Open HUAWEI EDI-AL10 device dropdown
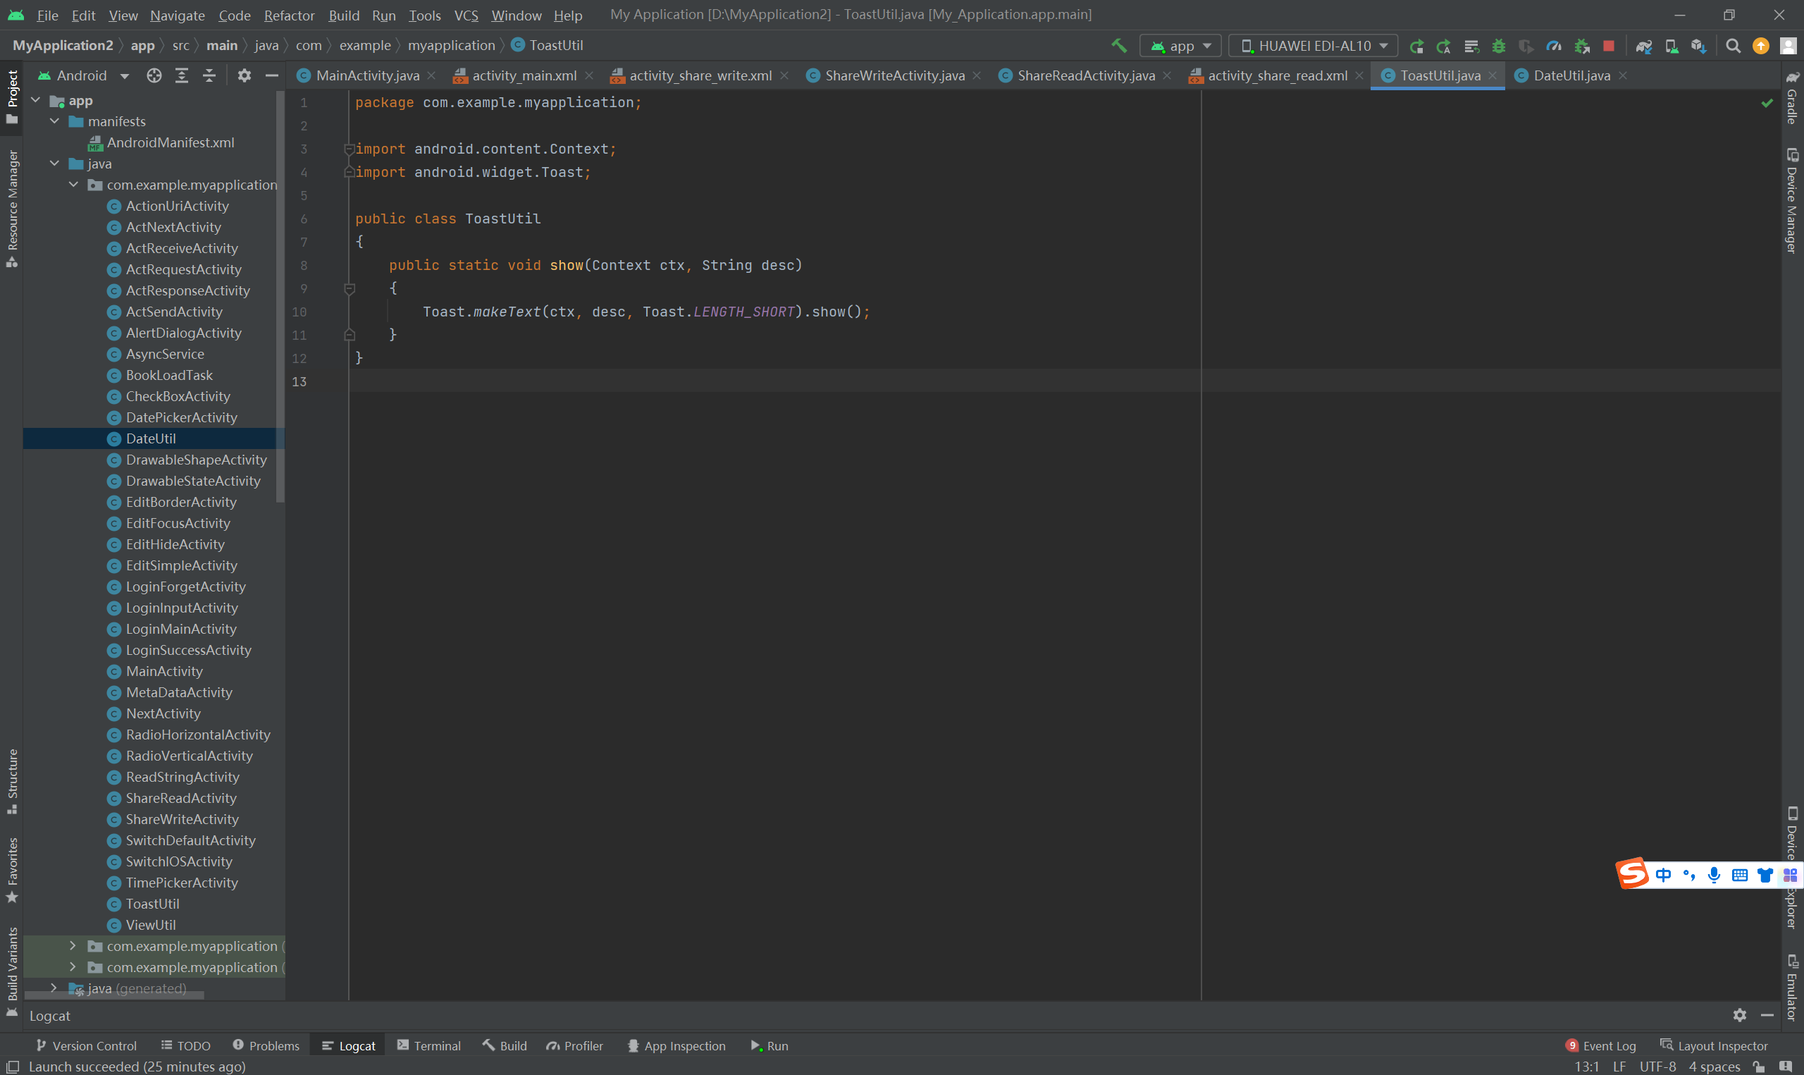The image size is (1804, 1075). pos(1314,46)
